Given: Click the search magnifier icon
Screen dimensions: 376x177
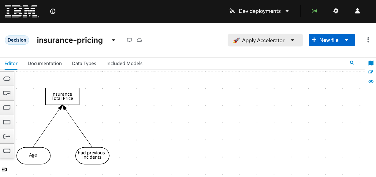Looking at the screenshot, I should click(x=352, y=63).
